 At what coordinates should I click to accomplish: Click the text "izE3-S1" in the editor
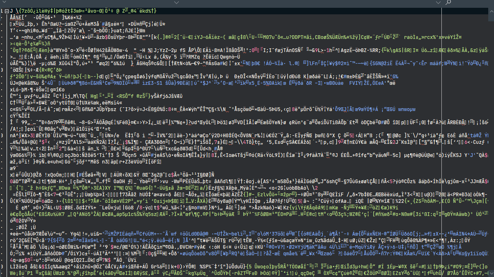[152, 84]
